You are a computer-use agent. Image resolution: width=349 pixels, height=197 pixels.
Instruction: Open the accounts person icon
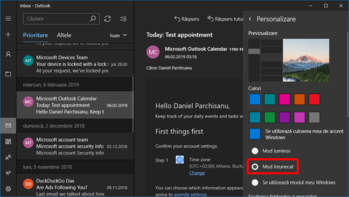tap(8, 54)
